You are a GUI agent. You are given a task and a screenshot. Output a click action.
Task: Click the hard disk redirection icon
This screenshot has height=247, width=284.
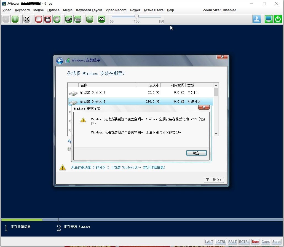[x=39, y=19]
